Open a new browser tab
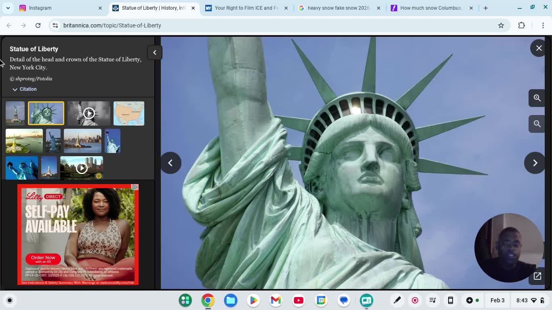The width and height of the screenshot is (552, 310). click(485, 8)
